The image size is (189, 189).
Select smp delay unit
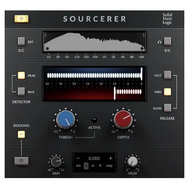[109, 166]
